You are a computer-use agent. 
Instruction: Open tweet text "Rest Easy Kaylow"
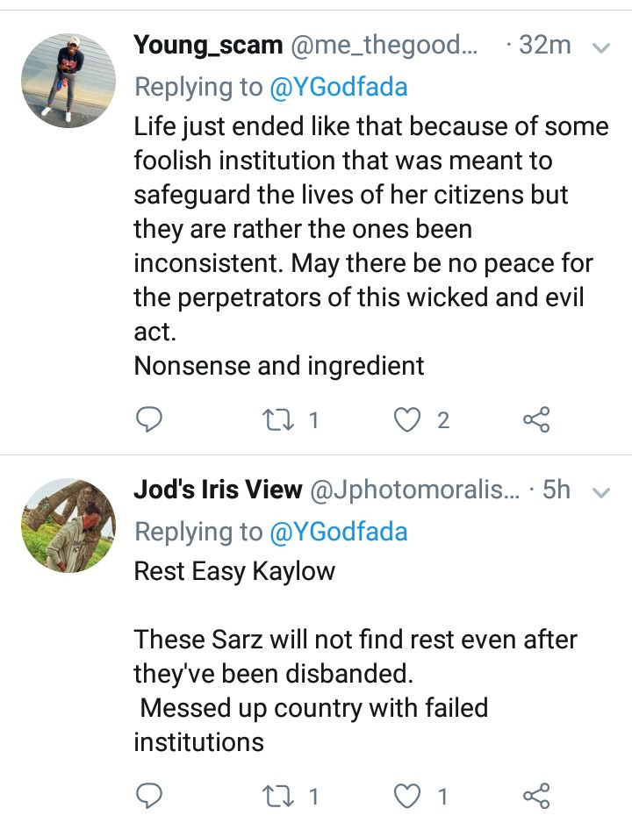234,571
